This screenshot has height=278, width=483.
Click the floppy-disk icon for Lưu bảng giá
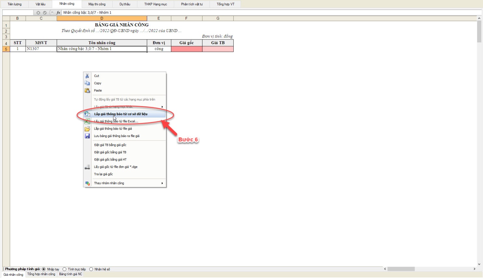(x=87, y=136)
